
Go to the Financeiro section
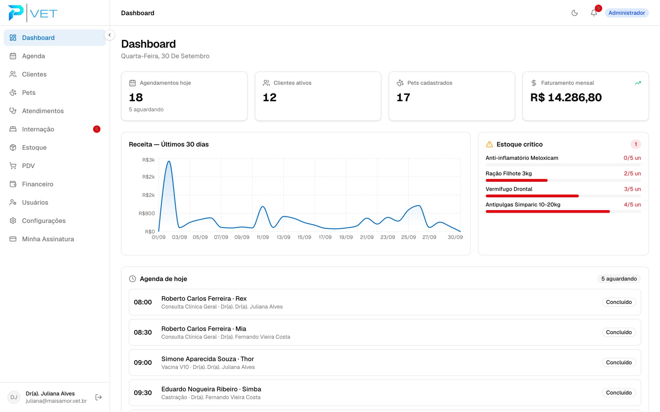(x=55, y=184)
